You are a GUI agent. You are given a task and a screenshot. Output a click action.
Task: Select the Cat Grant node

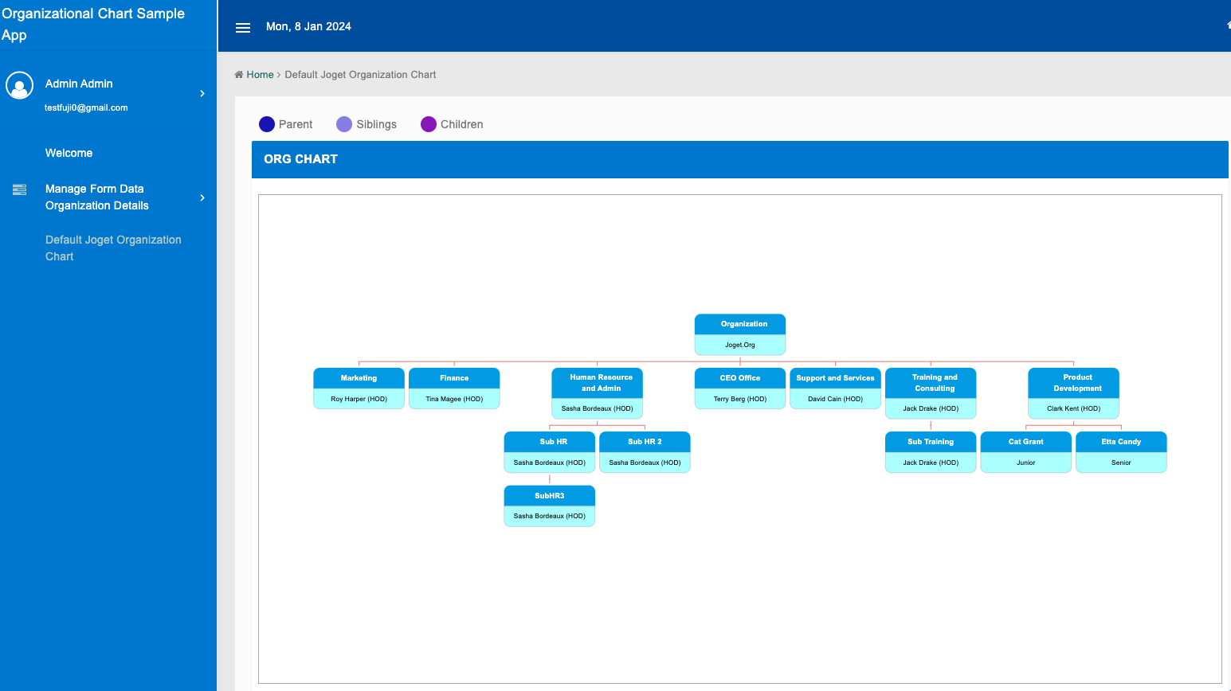pos(1025,451)
